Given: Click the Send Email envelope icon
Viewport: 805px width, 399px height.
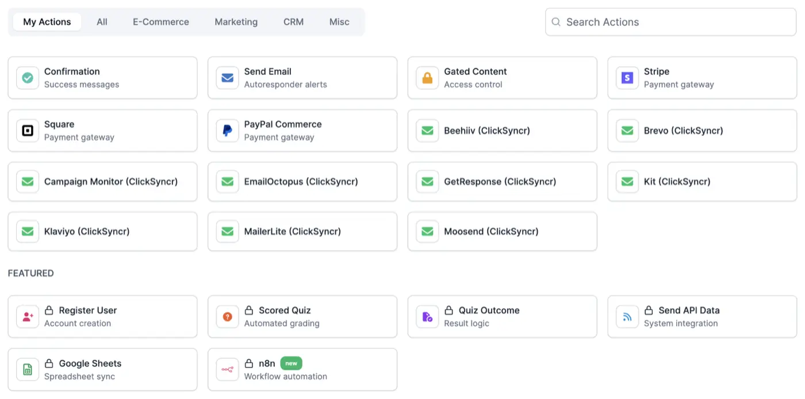Looking at the screenshot, I should (x=227, y=78).
